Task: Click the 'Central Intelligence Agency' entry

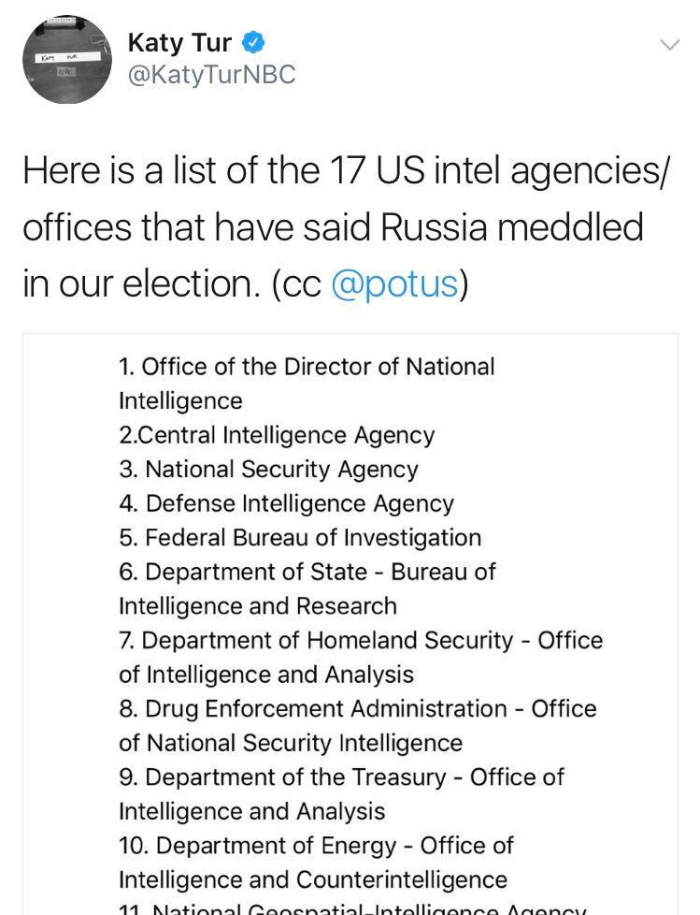Action: 277,435
